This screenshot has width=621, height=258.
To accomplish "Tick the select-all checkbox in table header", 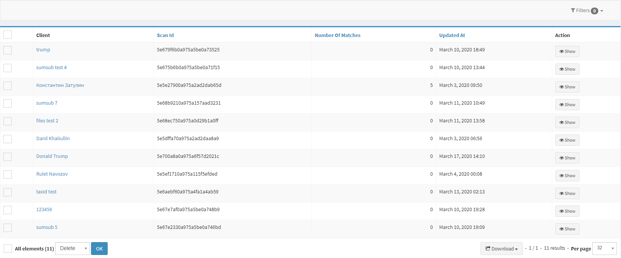I will click(x=8, y=35).
